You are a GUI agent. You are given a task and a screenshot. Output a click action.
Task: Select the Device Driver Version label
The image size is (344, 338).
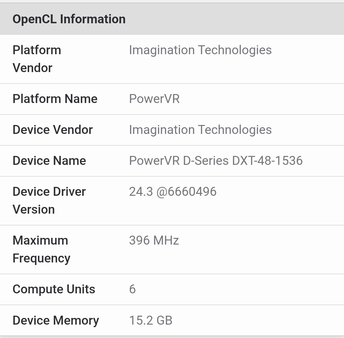pyautogui.click(x=49, y=201)
